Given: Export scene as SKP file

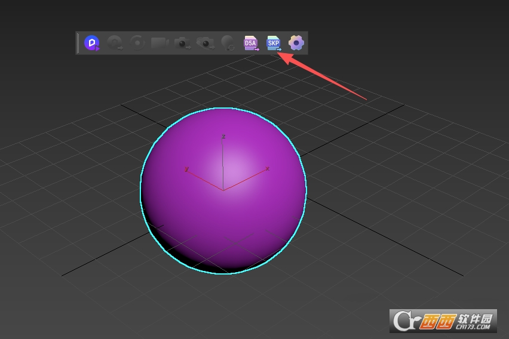Looking at the screenshot, I should point(274,43).
